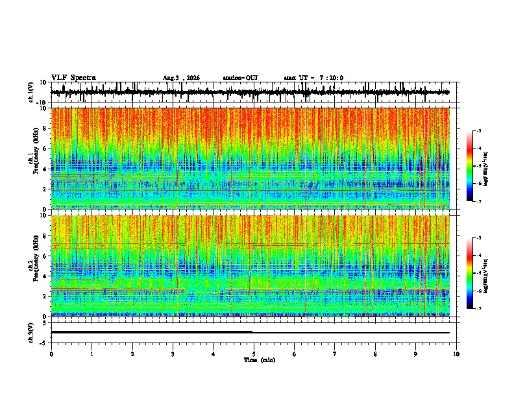
Task: Click time-axis tick label "6"
Action: pyautogui.click(x=295, y=354)
